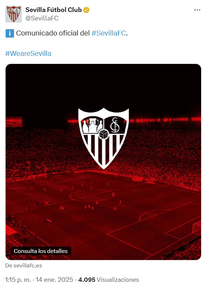Click the 14 ene. 2025 date
Screen dimensions: 206x286
click(54, 280)
